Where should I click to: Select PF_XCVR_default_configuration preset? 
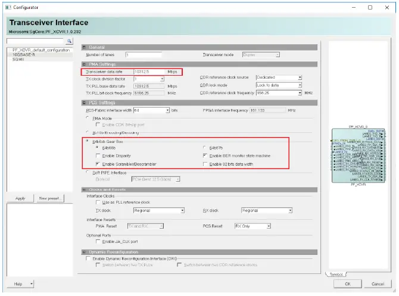coord(41,50)
